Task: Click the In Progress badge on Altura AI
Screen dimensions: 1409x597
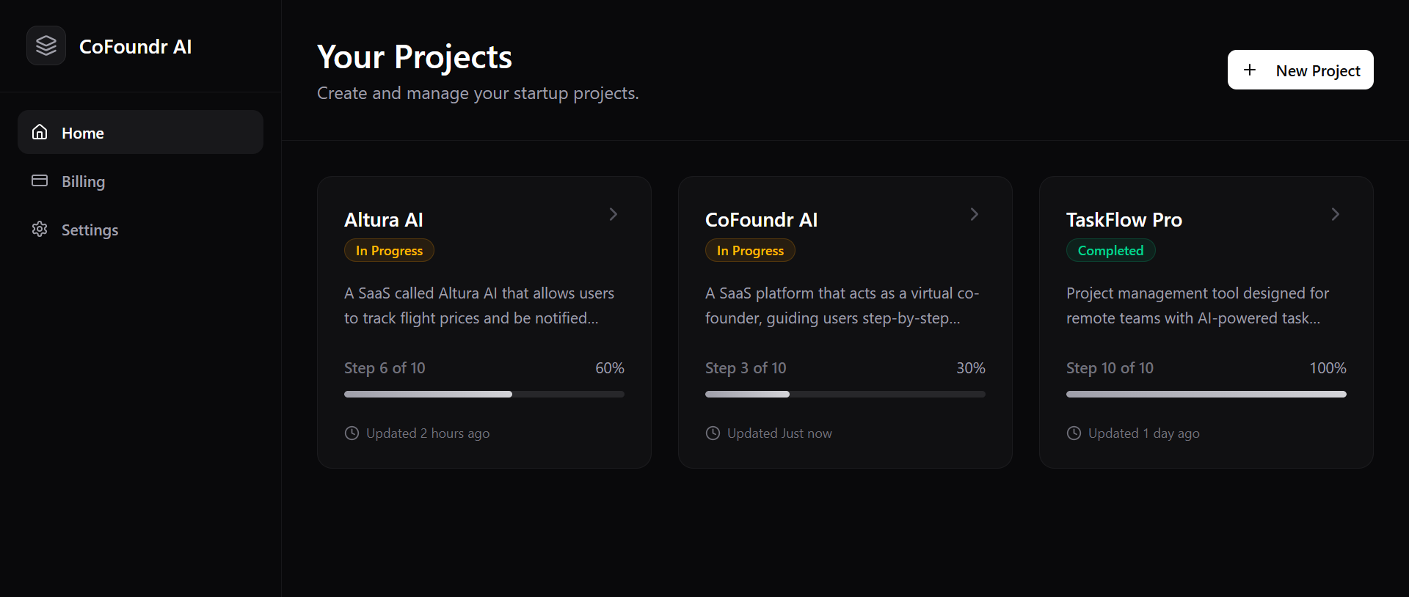Action: coord(389,250)
